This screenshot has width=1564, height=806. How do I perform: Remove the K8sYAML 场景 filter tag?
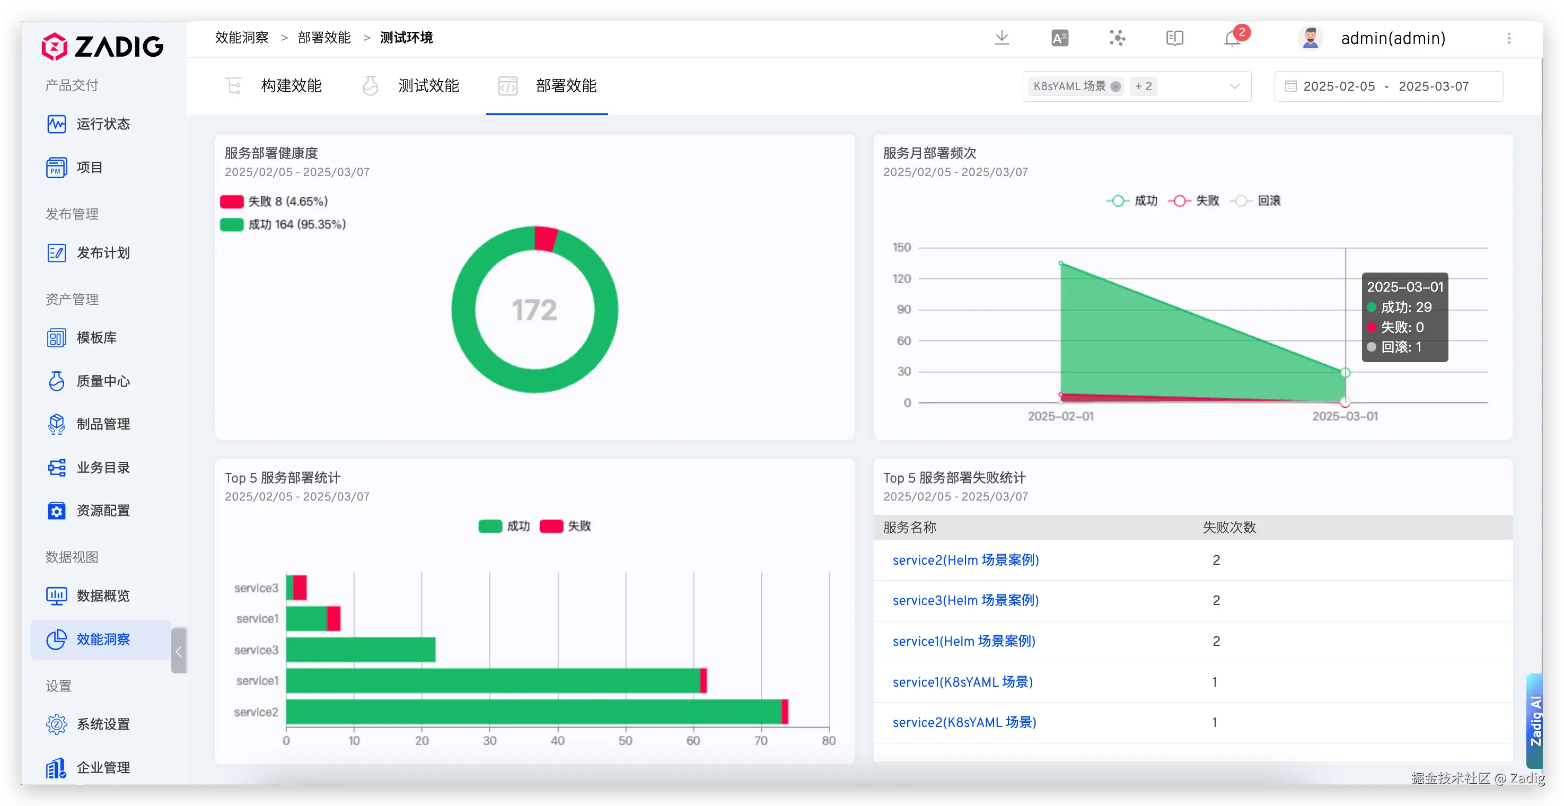coord(1115,86)
